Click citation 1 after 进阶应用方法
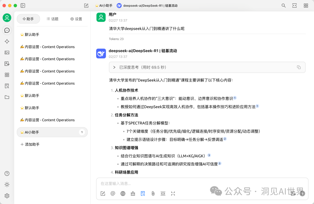The height and width of the screenshot is (204, 314). point(257,106)
